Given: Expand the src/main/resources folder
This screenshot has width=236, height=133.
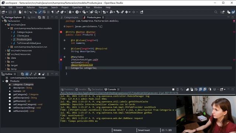Looking at the screenshot, I should 6,51.
